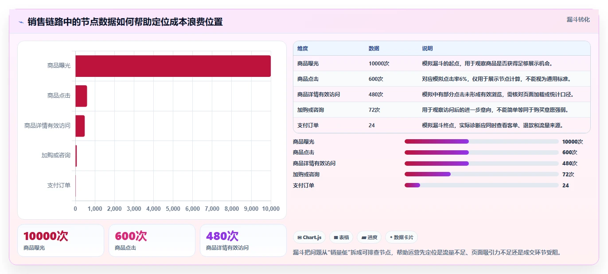Click the 商品点击 y-axis label in the chart
Screen dimensions: 608x274
(59, 95)
